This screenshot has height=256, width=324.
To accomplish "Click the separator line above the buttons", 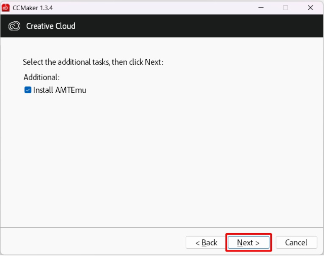I will (162, 228).
